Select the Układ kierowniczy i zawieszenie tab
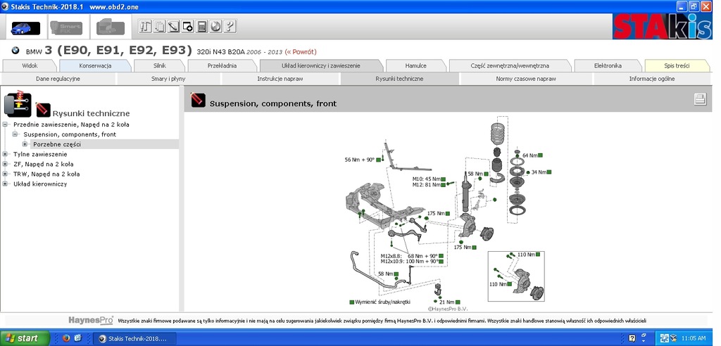The width and height of the screenshot is (721, 346). click(321, 65)
